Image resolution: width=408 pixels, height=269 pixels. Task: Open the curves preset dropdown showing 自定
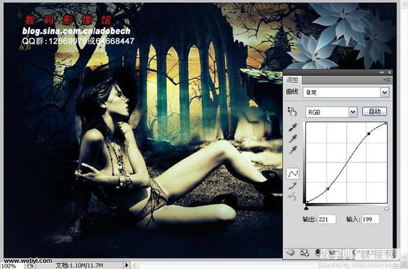385,92
